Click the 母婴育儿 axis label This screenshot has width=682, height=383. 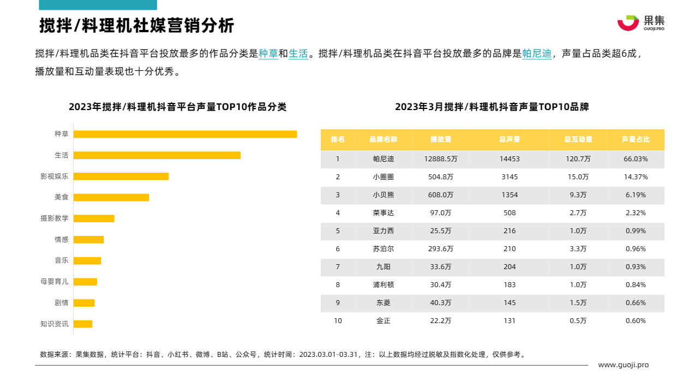pyautogui.click(x=55, y=282)
